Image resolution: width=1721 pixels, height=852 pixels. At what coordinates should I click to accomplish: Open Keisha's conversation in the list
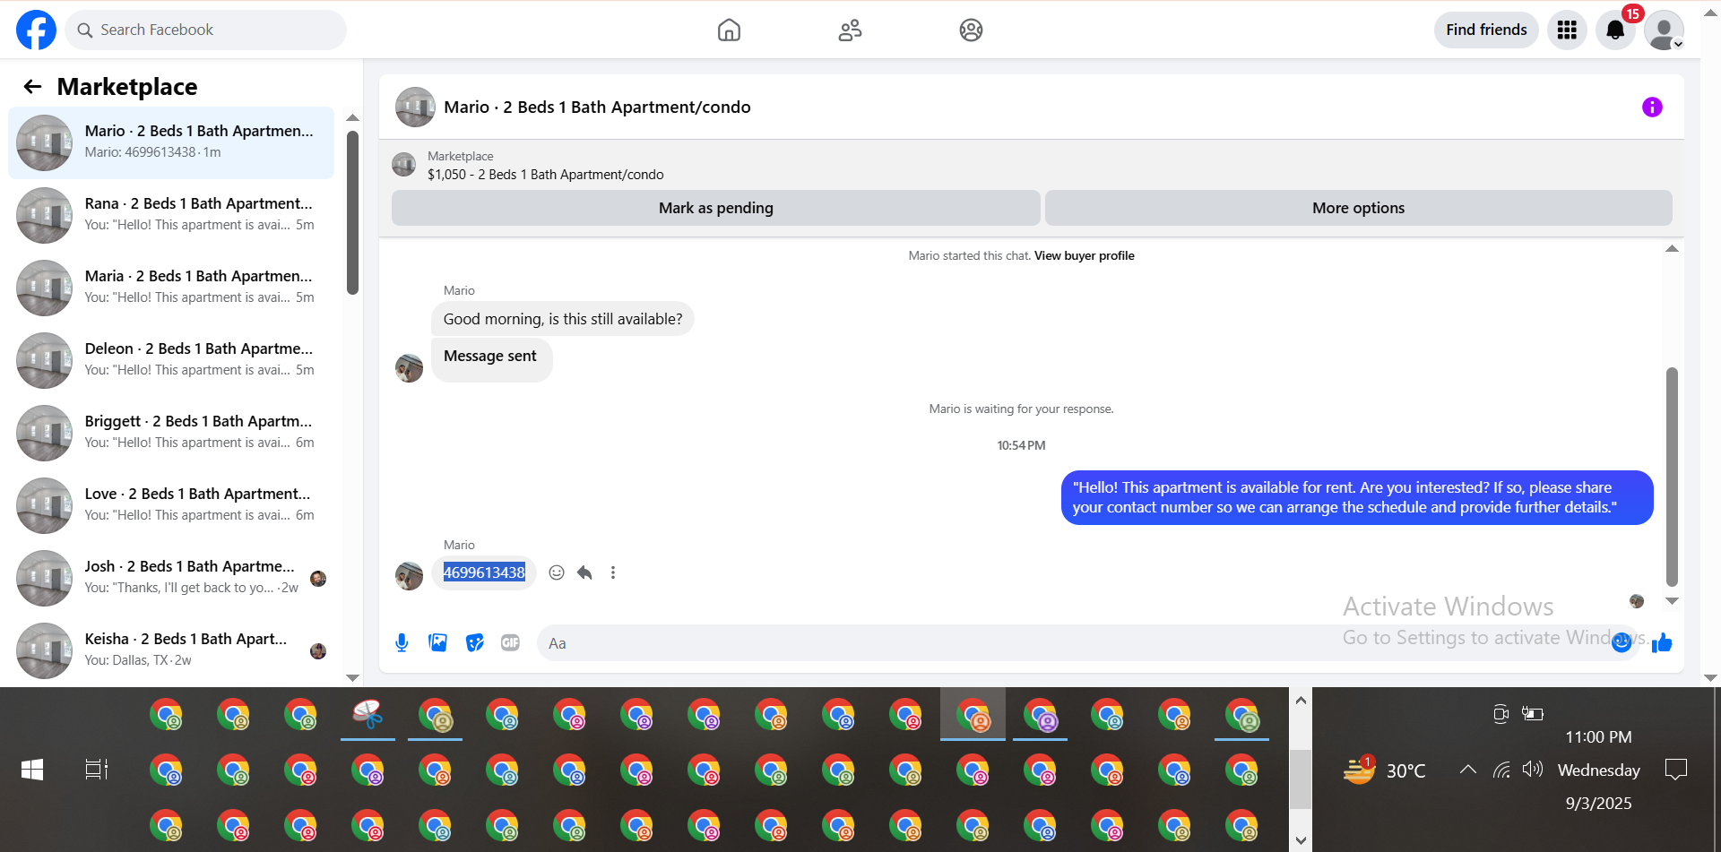click(x=171, y=650)
